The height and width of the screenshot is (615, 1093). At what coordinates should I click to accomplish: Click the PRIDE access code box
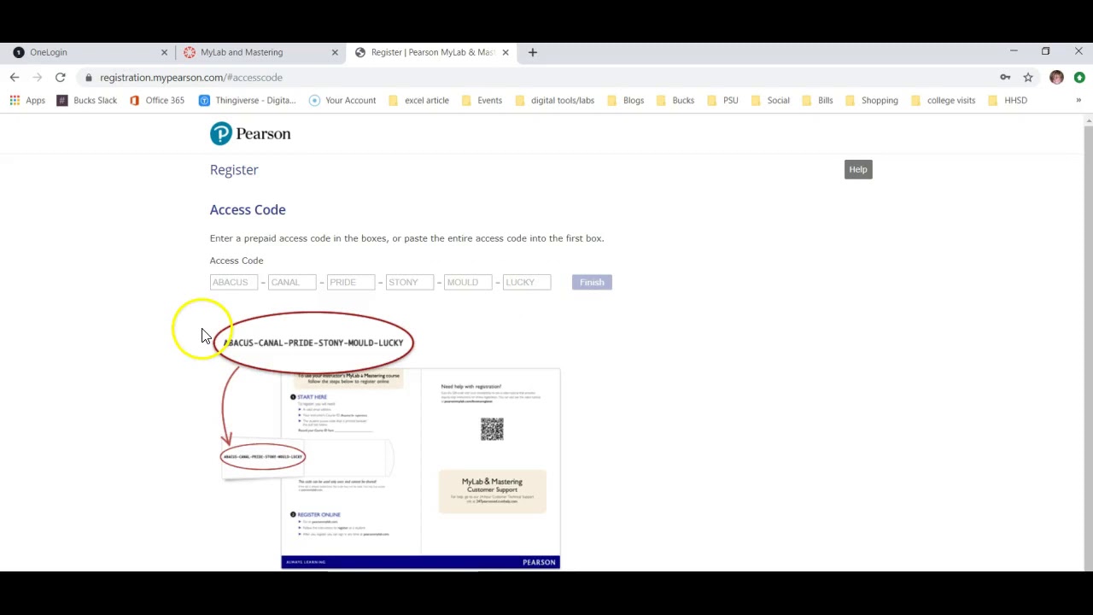tap(351, 283)
